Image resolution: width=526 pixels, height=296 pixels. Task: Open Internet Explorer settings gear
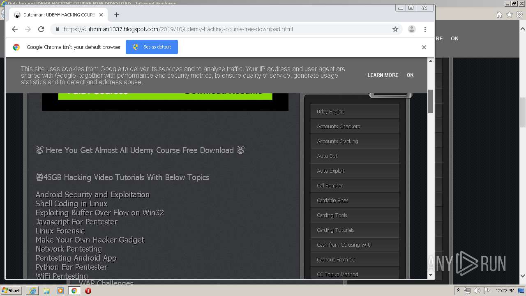519,14
